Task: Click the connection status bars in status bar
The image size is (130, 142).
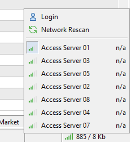Action: pyautogui.click(x=69, y=137)
